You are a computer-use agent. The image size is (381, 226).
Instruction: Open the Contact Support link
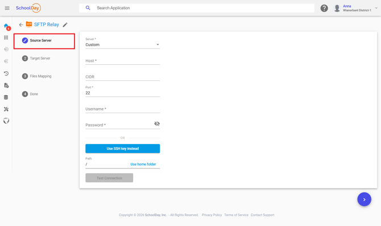262,215
